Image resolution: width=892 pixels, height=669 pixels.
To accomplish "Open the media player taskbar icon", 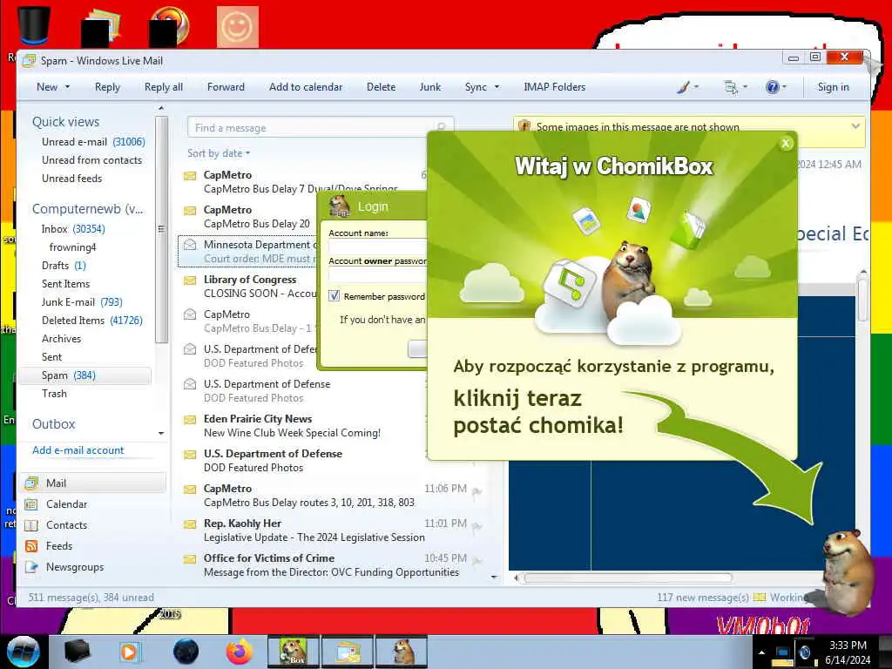I will click(x=129, y=652).
